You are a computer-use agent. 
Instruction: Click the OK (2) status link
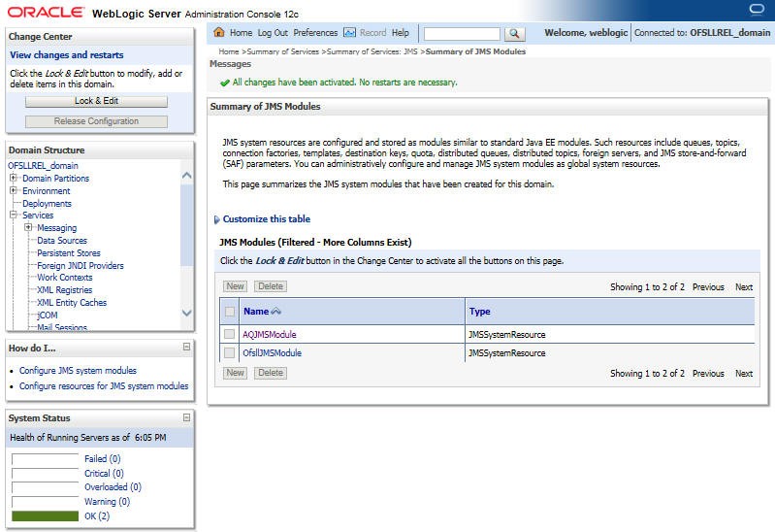click(x=97, y=515)
